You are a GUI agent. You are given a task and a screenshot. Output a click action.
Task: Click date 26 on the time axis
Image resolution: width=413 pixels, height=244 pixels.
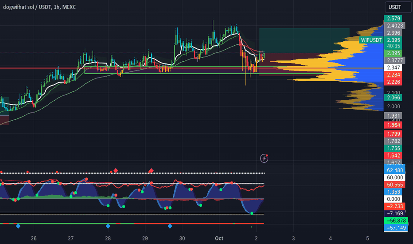point(33,239)
